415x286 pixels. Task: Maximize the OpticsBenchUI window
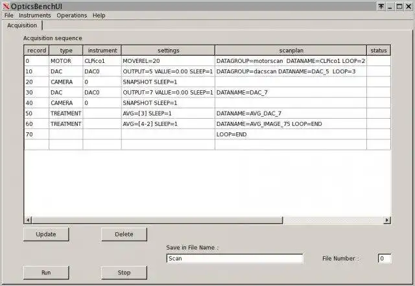pos(399,6)
